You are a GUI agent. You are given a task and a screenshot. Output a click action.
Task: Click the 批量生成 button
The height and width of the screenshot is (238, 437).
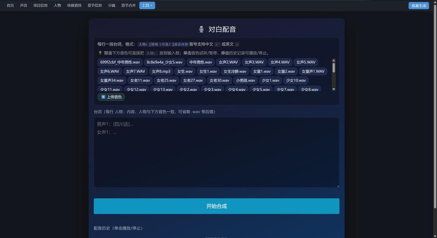[419, 6]
